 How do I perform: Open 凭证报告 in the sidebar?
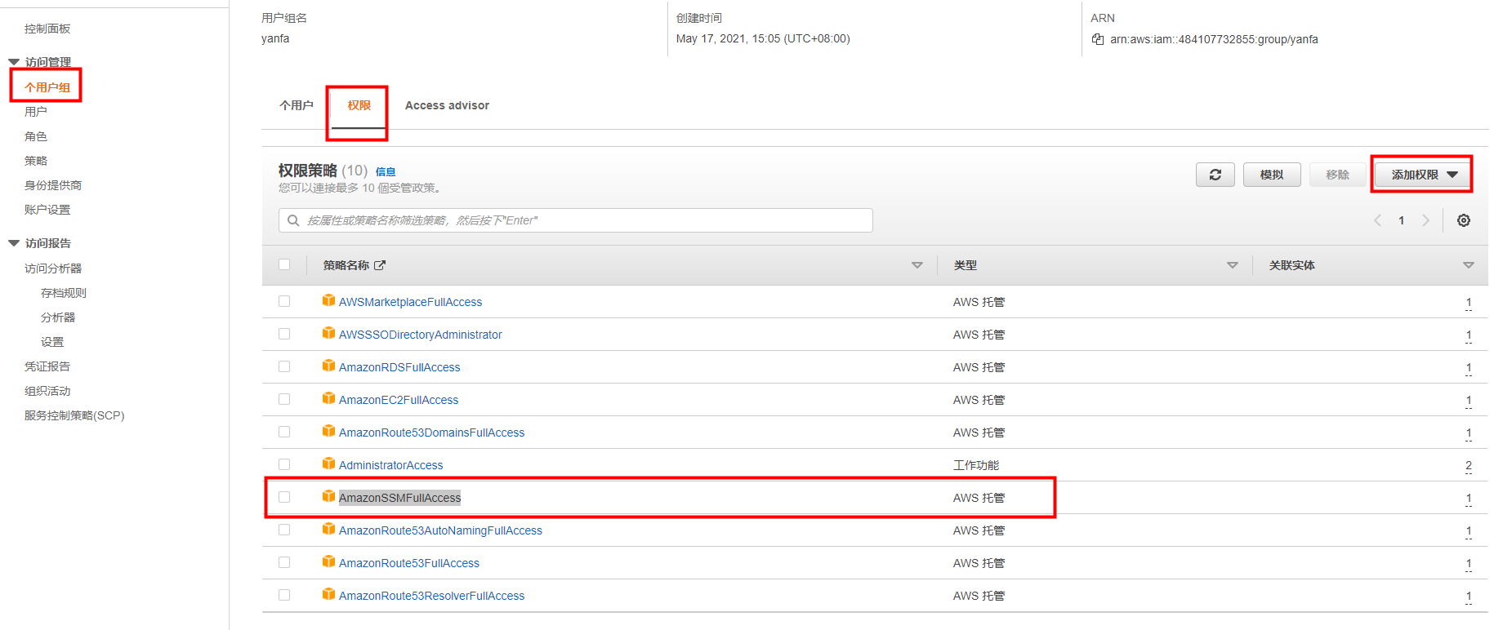tap(47, 366)
